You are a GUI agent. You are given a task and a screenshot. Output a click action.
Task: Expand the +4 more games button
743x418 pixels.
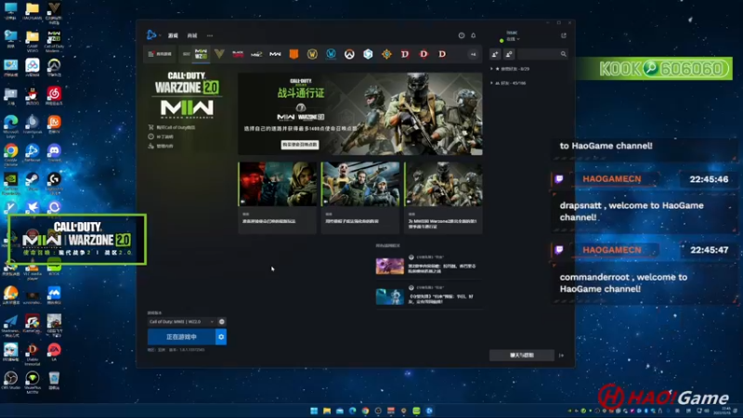[473, 54]
